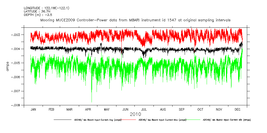Click the DEC month label
The image size is (267, 133).
237,109
